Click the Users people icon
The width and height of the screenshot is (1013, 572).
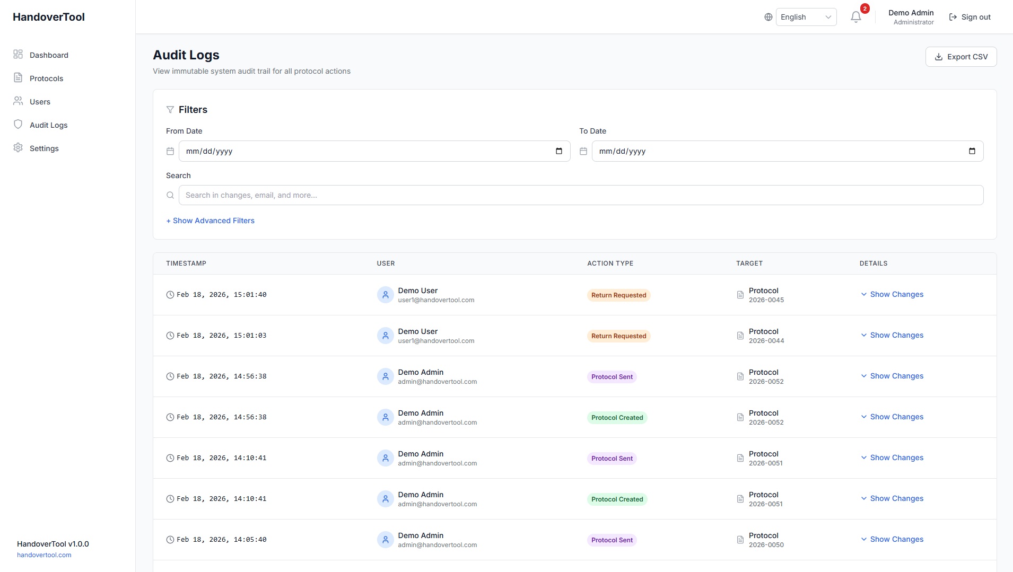tap(18, 101)
